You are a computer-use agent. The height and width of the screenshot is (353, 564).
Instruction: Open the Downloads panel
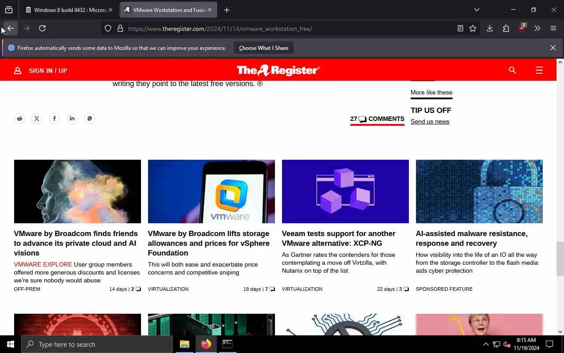click(490, 28)
